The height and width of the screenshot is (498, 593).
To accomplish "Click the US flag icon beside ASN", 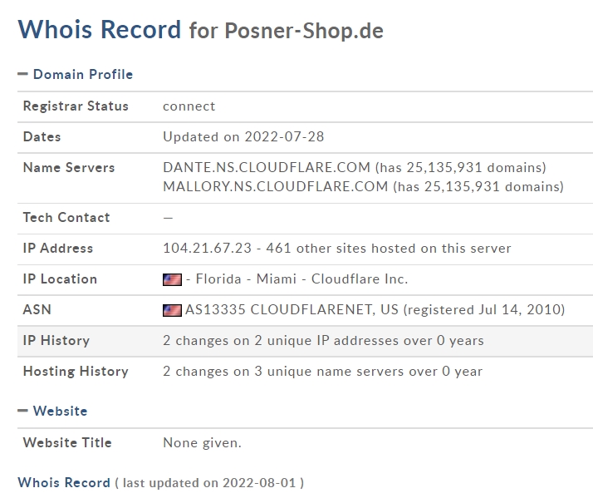I will 172,310.
